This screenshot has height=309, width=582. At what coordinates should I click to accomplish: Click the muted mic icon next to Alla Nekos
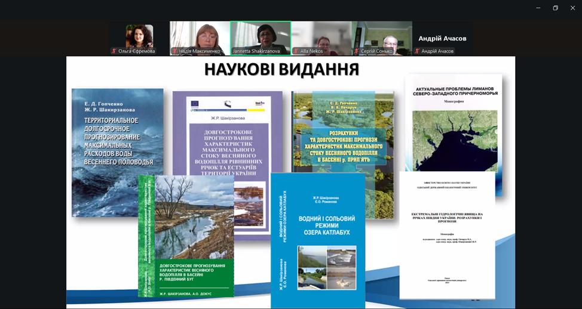[296, 51]
